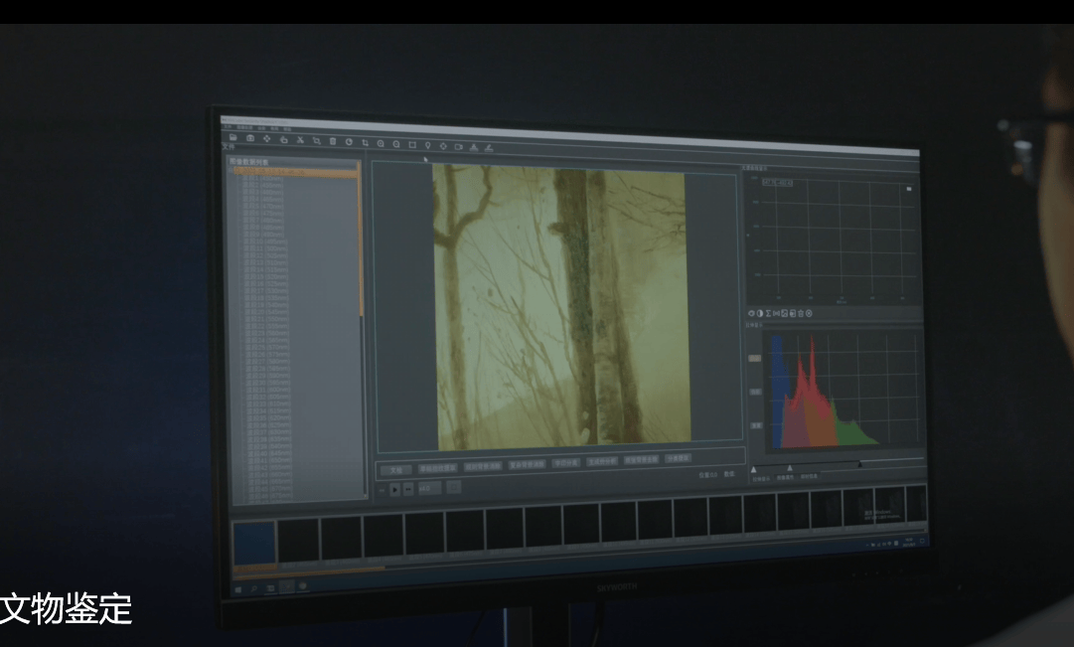Click the camera capture icon in toolbar

[250, 138]
